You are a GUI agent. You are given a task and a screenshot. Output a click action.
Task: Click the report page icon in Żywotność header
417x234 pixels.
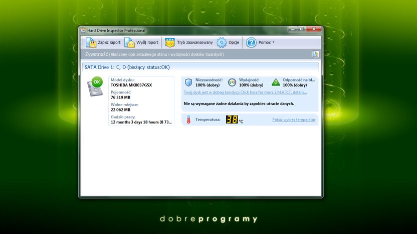point(315,54)
